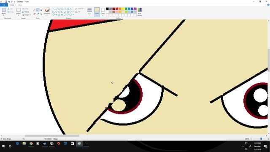Open the File menu

[4, 5]
